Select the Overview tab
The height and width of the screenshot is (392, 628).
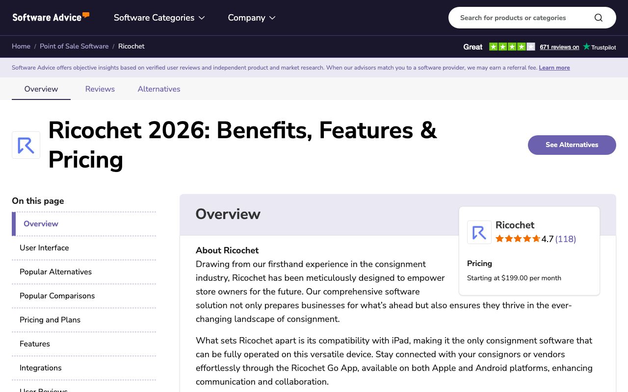pyautogui.click(x=41, y=89)
